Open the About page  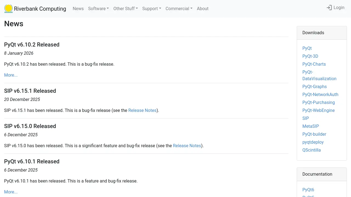point(203,8)
